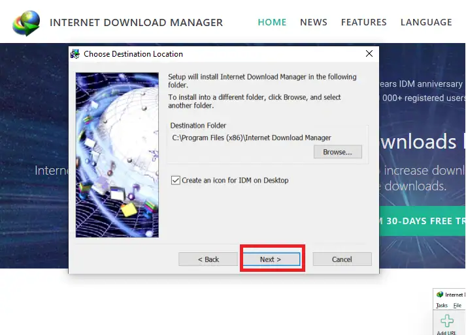Uncheck Create an icon for IDM on Desktop
The width and height of the screenshot is (466, 335).
[175, 181]
